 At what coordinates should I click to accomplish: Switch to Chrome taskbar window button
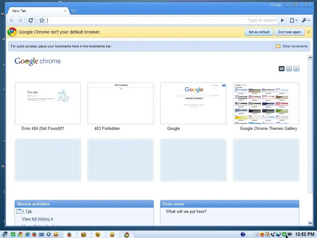pos(127,234)
